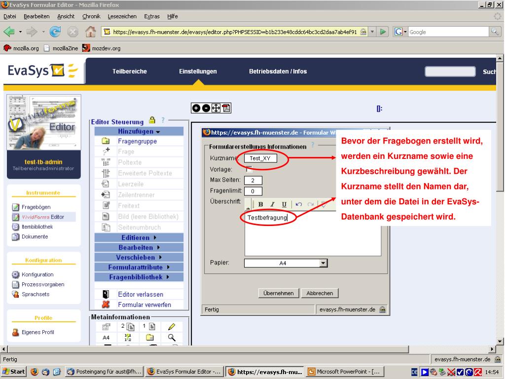Image resolution: width=505 pixels, height=379 pixels.
Task: Click the Kurzname input field
Action: (x=260, y=158)
